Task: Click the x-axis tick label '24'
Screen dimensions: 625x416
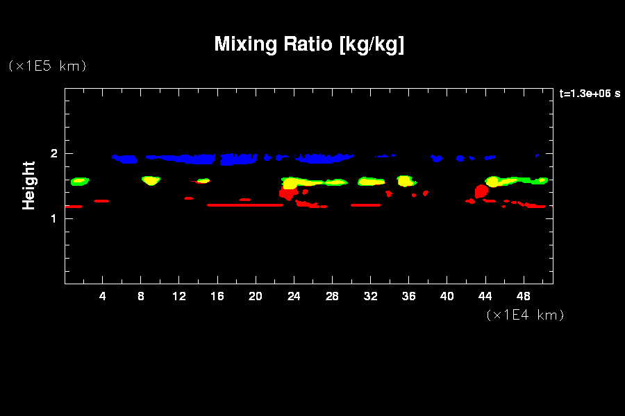Action: (x=294, y=296)
